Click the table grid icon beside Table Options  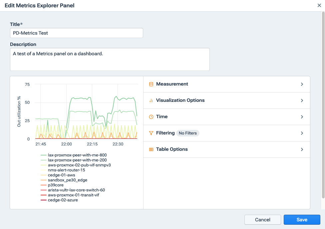tap(151, 149)
